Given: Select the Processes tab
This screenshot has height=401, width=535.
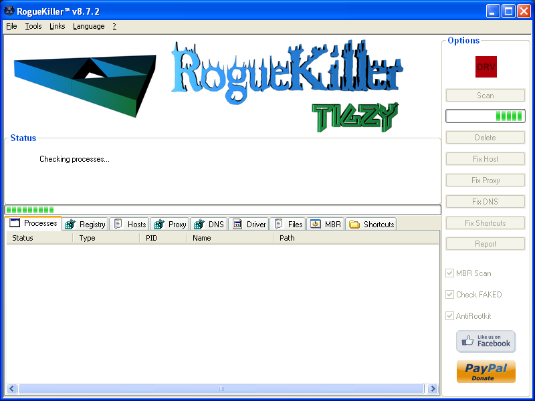Looking at the screenshot, I should tap(33, 223).
